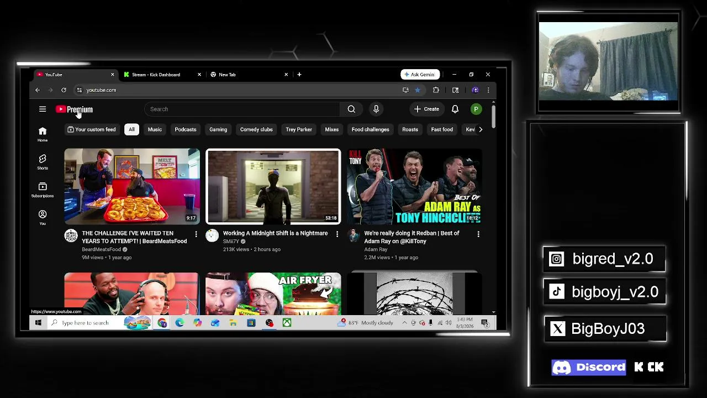Select the All filter chip

131,129
